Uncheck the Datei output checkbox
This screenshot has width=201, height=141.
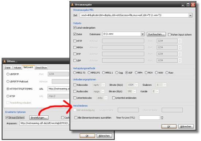tap(75, 34)
